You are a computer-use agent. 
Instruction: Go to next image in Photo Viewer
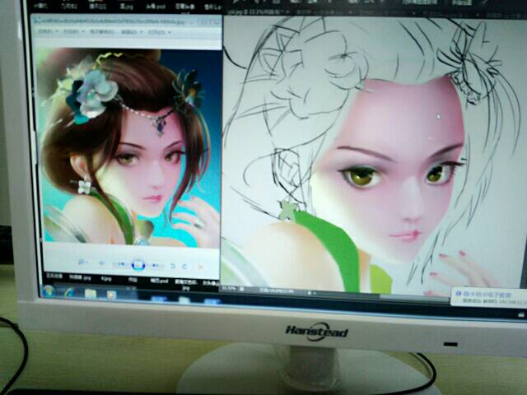pos(156,266)
